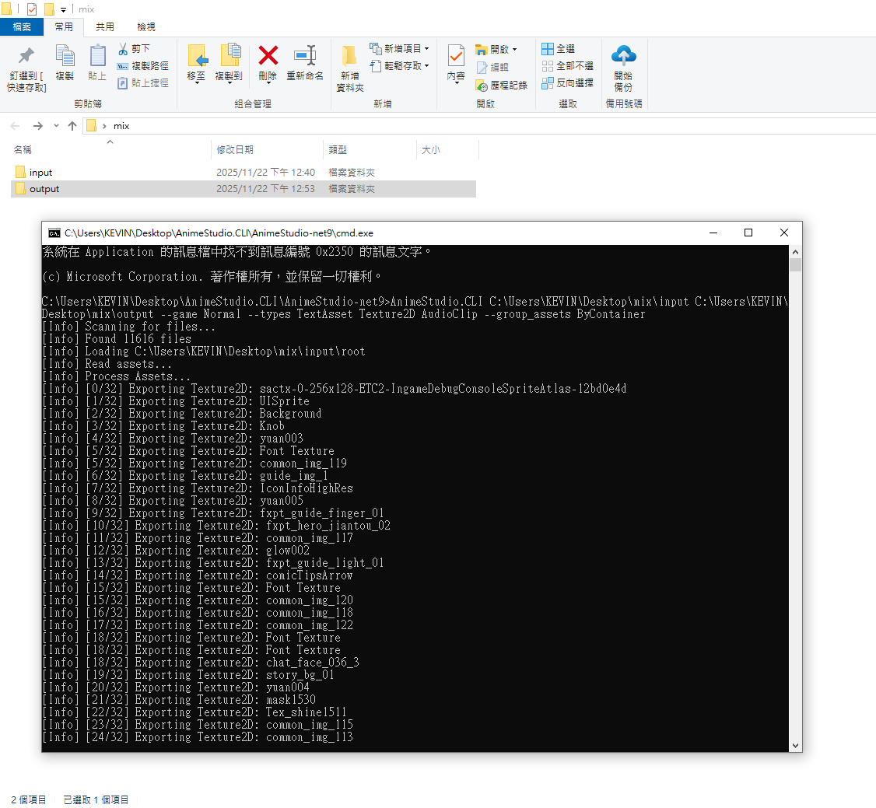This screenshot has height=808, width=876.
Task: Click the Paste icon in ribbon
Action: (97, 56)
